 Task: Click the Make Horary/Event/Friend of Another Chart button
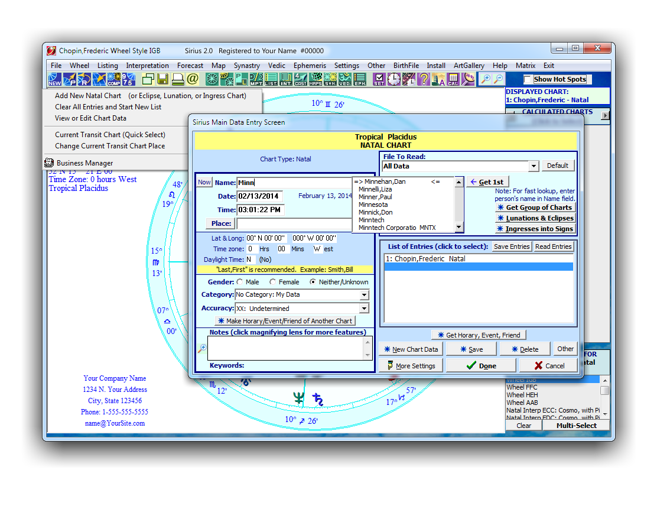(285, 321)
